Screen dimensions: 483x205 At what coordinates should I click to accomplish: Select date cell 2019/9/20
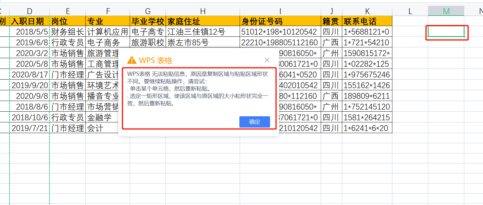pyautogui.click(x=29, y=85)
